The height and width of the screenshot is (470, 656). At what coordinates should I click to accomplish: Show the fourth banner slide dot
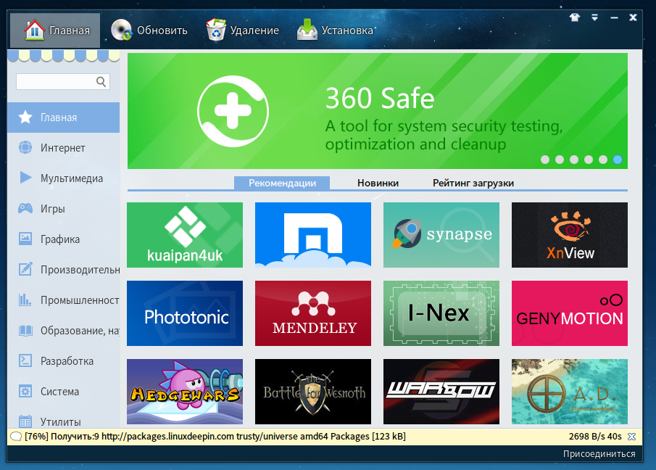pyautogui.click(x=588, y=160)
